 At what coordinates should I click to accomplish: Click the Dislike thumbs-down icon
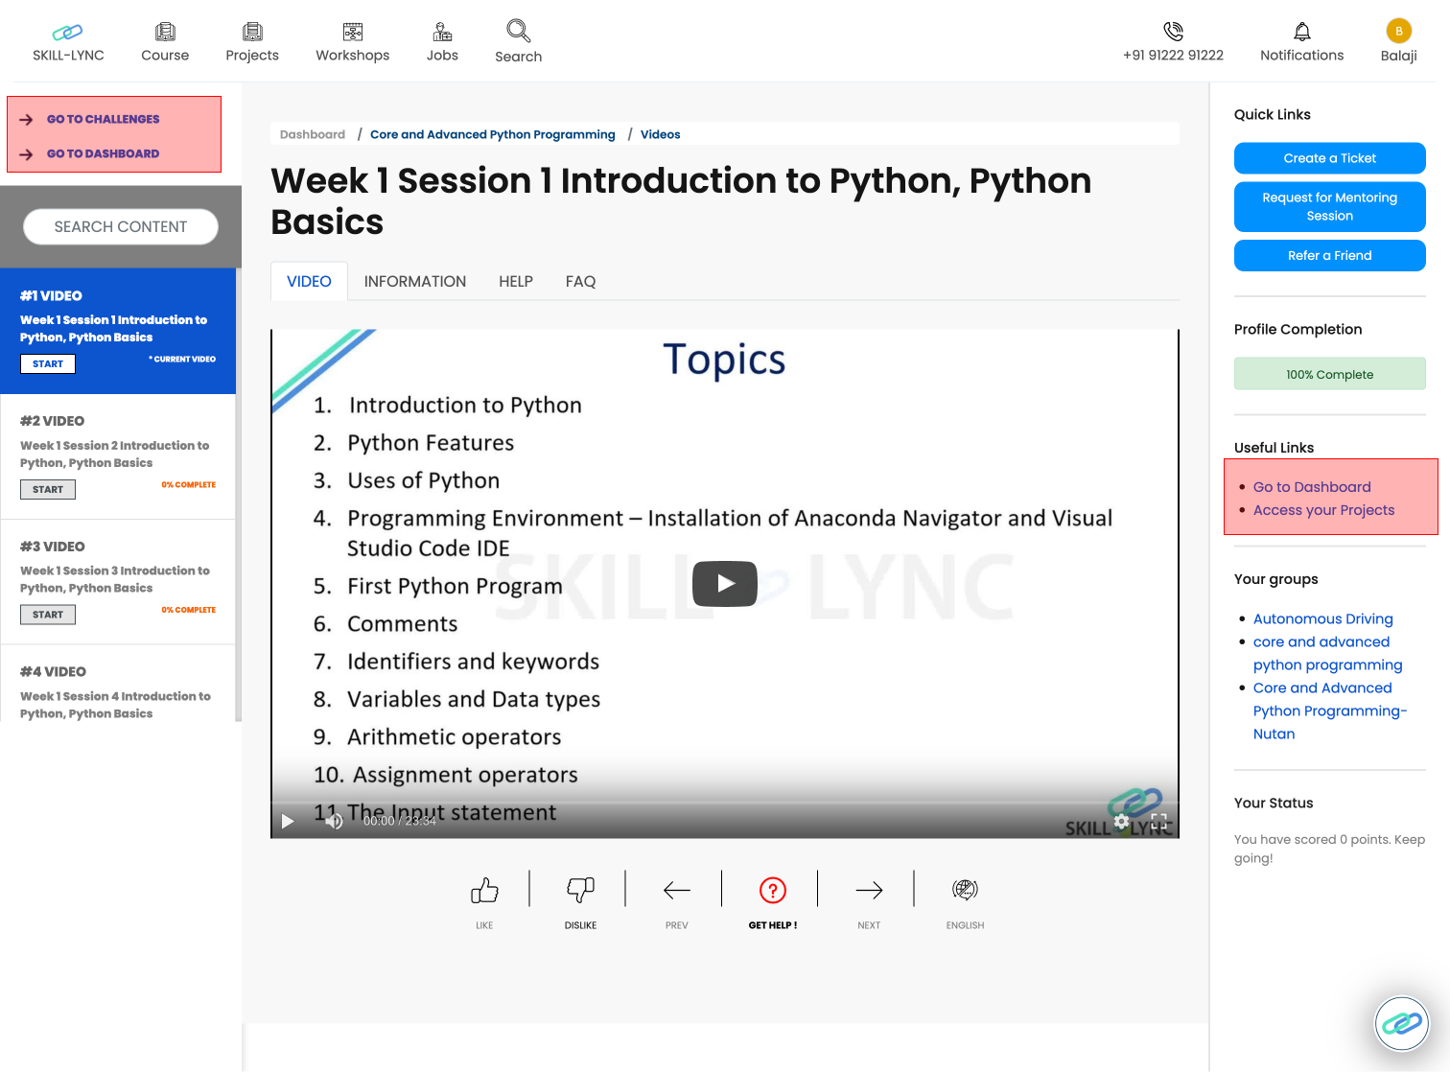[580, 890]
